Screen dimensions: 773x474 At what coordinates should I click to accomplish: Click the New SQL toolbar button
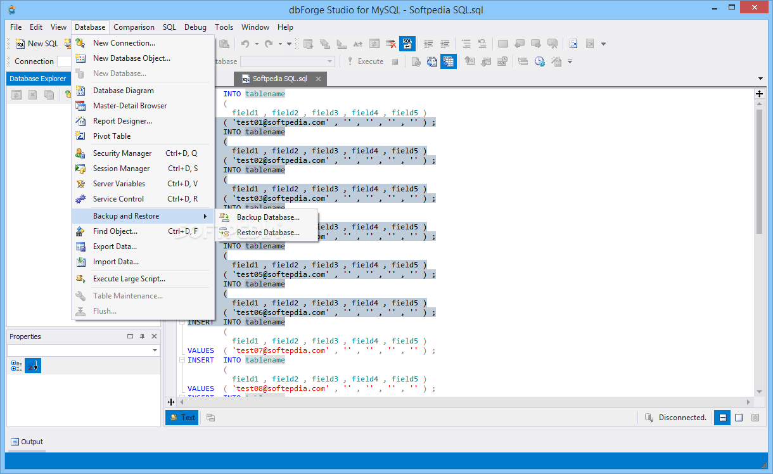pos(37,44)
